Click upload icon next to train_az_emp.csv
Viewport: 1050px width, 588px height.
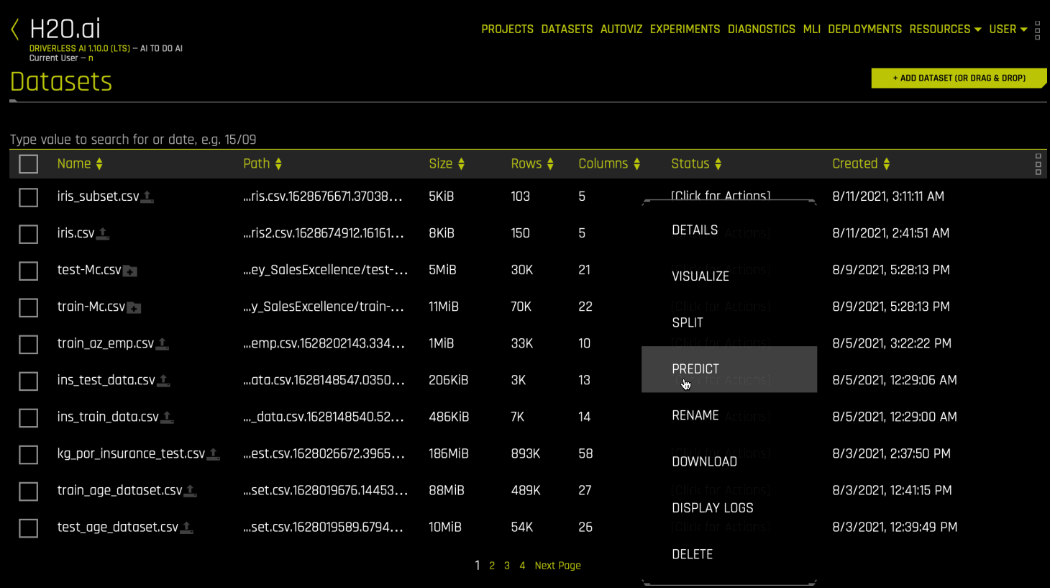point(163,344)
